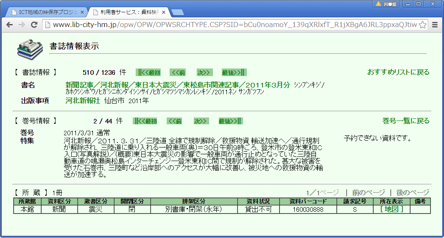Reload the current page

34,25
